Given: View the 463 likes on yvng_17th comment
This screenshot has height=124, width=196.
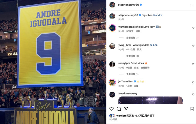Looking at the screenshot, I should 131,49.
